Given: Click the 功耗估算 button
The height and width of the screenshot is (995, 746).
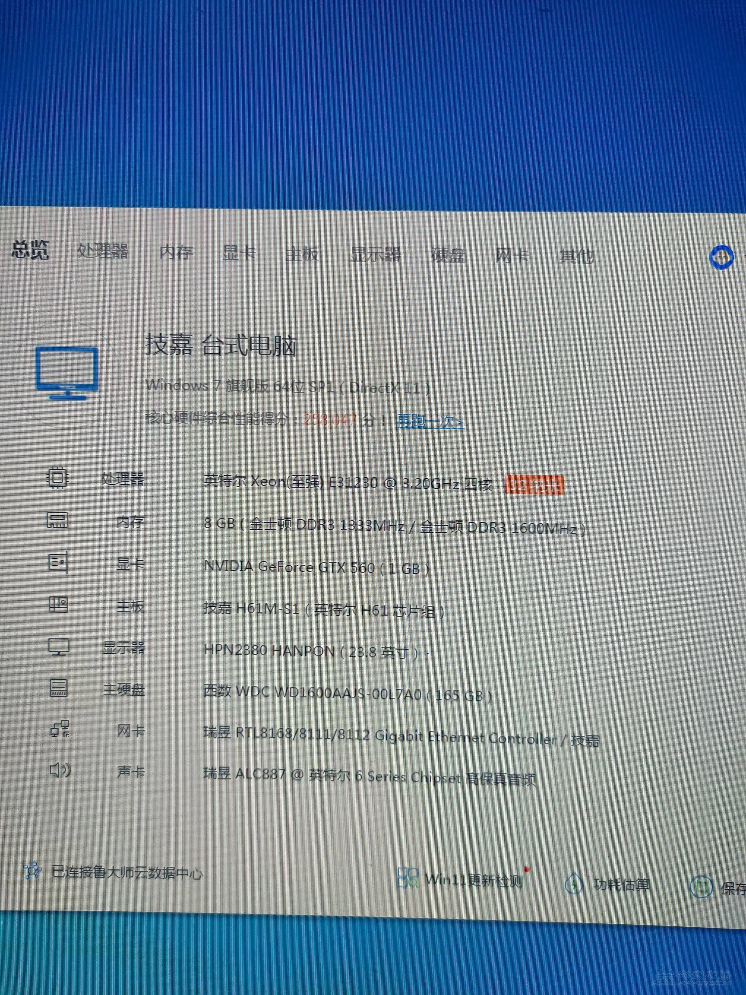Looking at the screenshot, I should pos(621,884).
